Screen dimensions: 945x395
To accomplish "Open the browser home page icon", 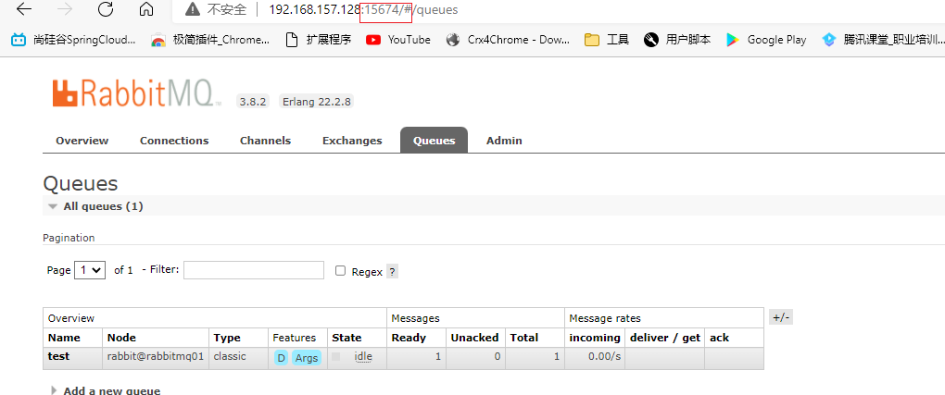I will pos(145,9).
